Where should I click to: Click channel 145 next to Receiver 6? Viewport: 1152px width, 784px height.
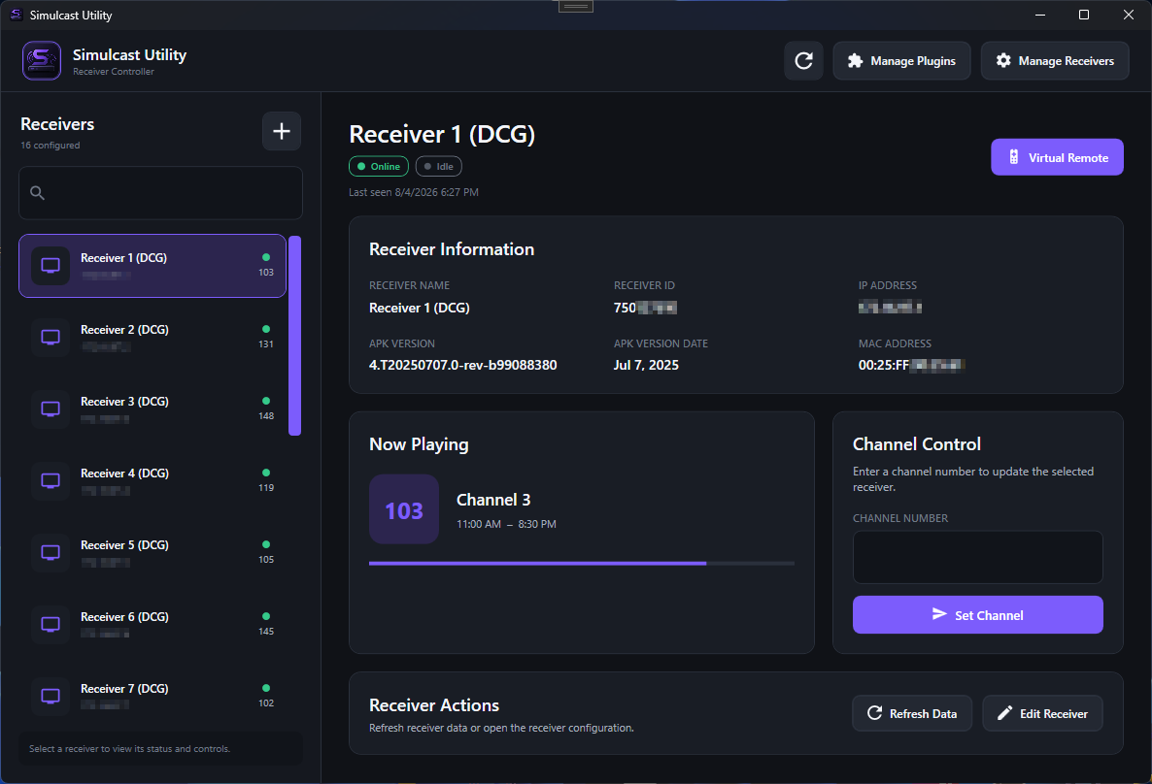click(x=266, y=632)
